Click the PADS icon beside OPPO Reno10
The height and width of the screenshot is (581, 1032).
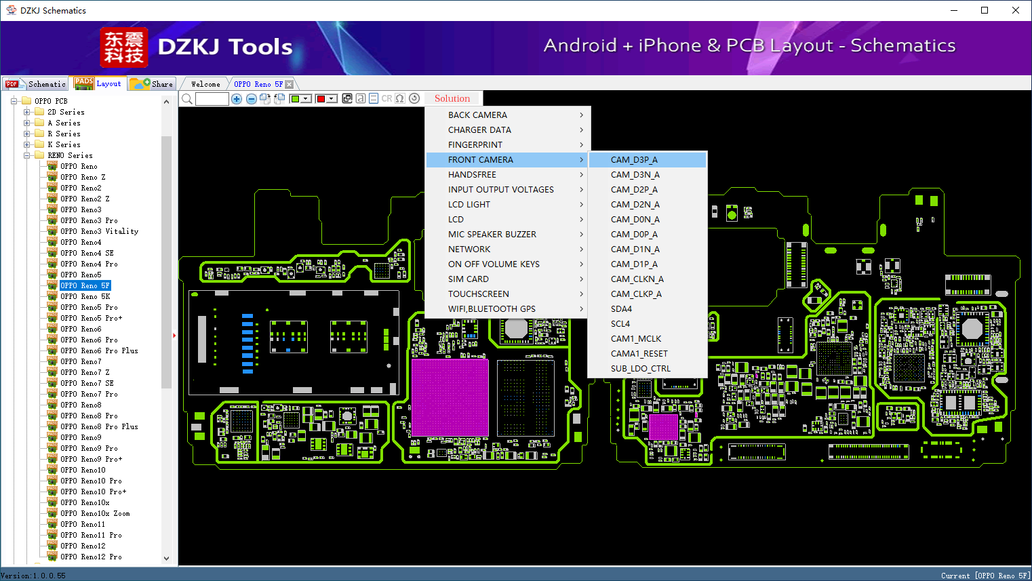tap(52, 470)
